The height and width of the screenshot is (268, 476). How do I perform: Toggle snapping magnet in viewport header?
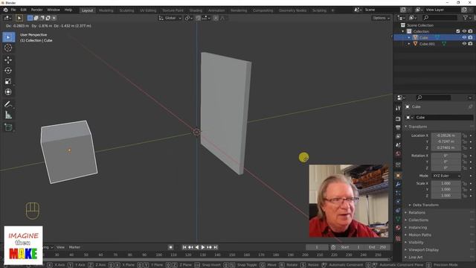point(198,18)
